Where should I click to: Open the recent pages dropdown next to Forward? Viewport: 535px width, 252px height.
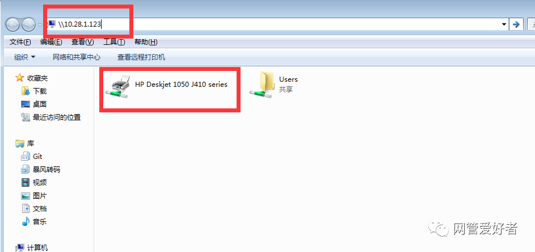pyautogui.click(x=40, y=25)
